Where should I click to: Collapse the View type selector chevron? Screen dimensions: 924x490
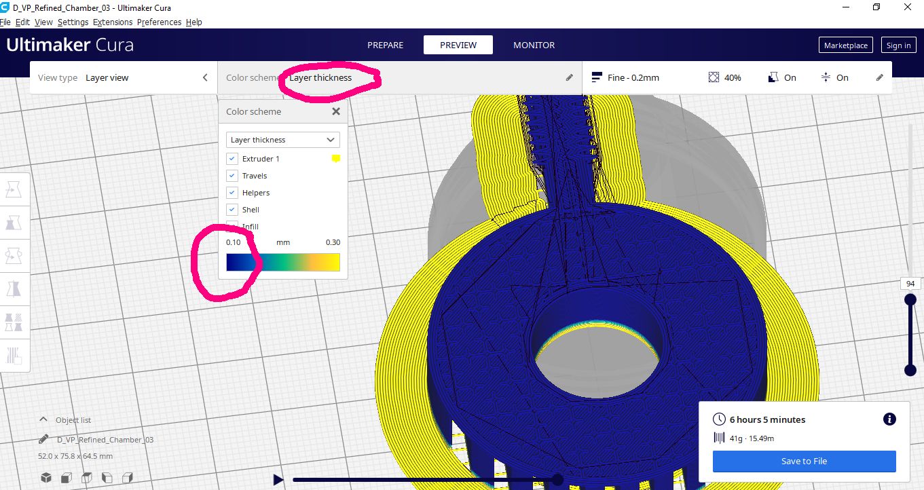[x=205, y=77]
